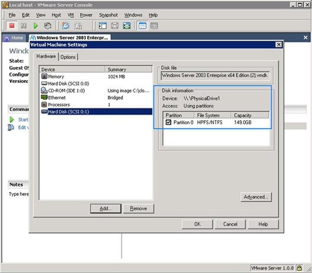This screenshot has width=312, height=273.
Task: Click the Add... button
Action: tap(105, 208)
